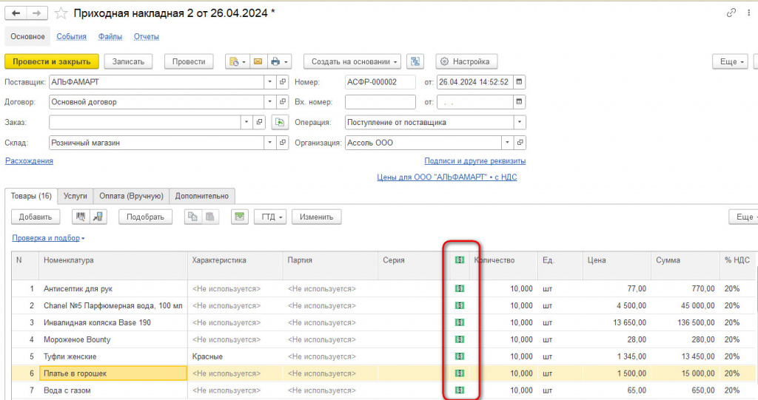The width and height of the screenshot is (758, 400).
Task: Expand the Заказ dropdown list
Action: tap(246, 122)
